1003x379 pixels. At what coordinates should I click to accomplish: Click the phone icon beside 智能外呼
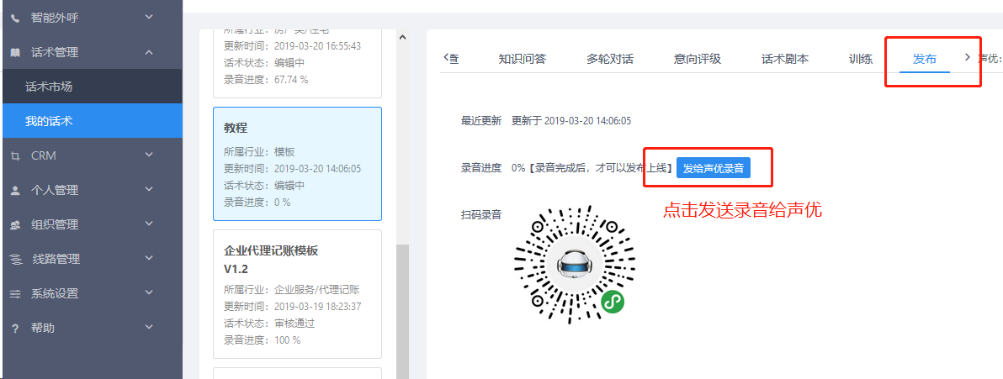[15, 18]
